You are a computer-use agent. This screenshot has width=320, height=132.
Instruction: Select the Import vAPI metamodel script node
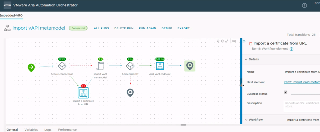pos(100,66)
